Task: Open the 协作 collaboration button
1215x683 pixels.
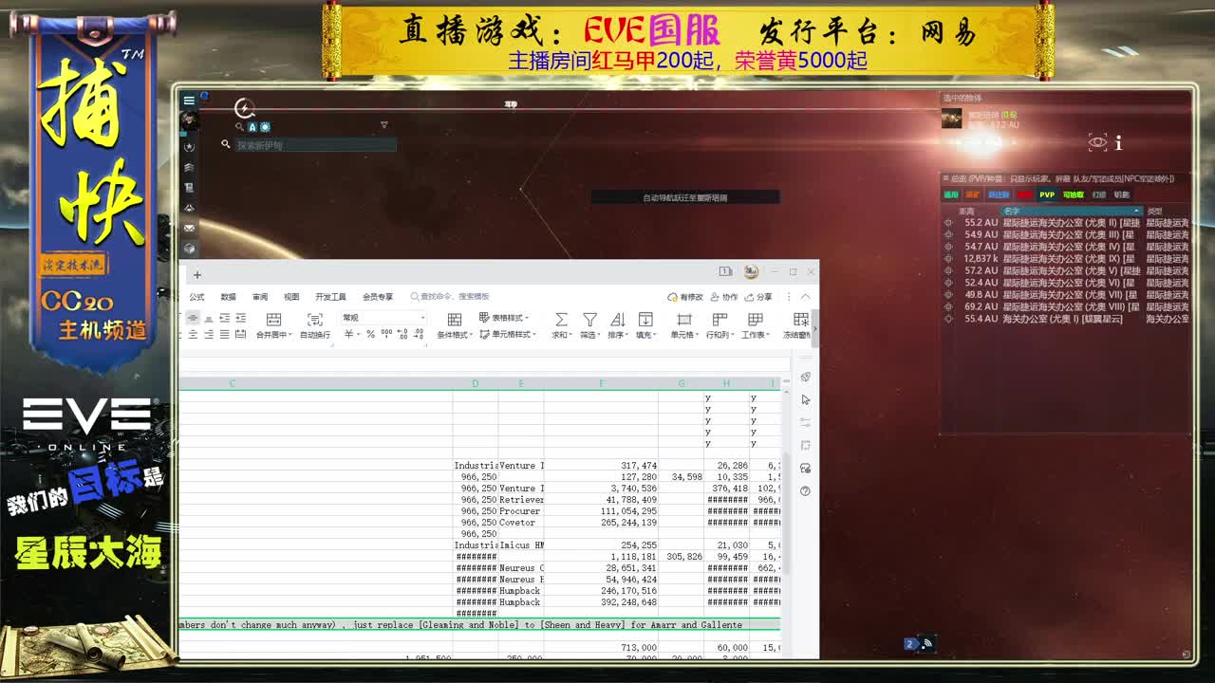Action: click(724, 297)
